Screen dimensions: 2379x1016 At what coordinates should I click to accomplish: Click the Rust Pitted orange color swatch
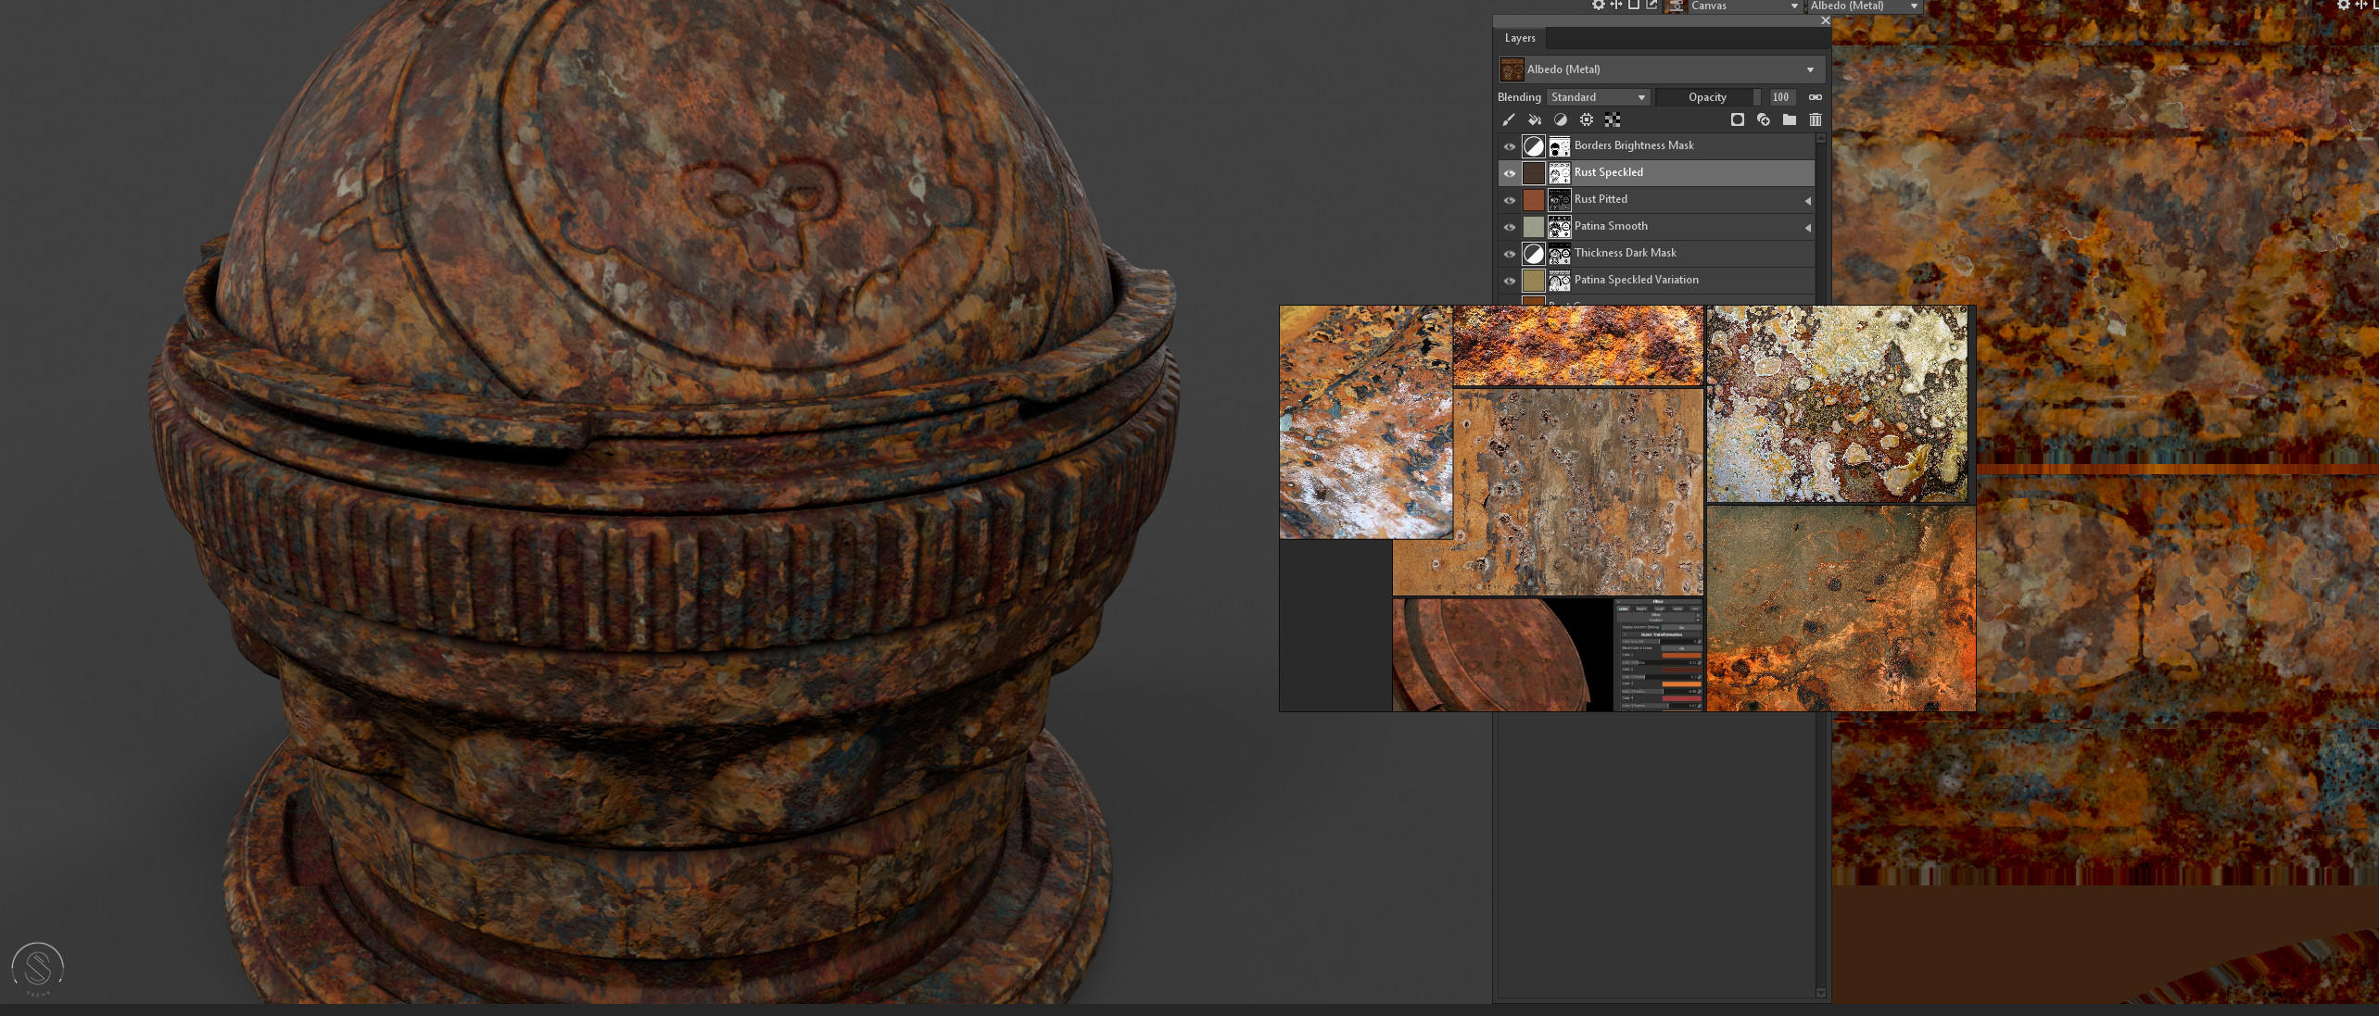point(1534,200)
